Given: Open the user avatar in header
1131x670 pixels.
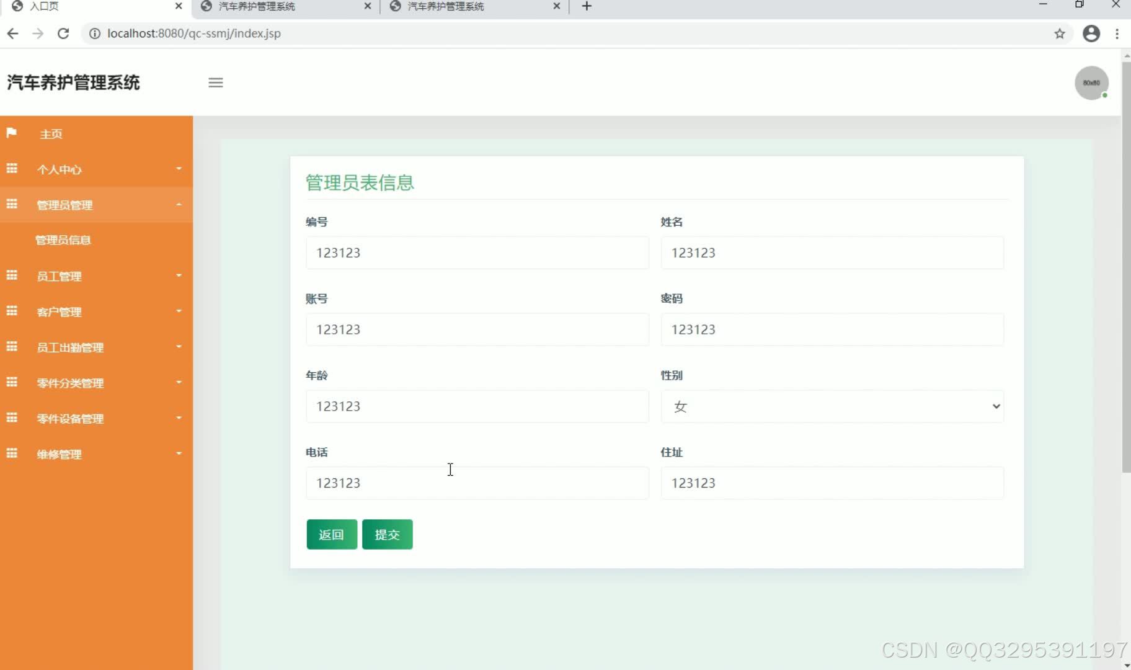Looking at the screenshot, I should point(1091,83).
